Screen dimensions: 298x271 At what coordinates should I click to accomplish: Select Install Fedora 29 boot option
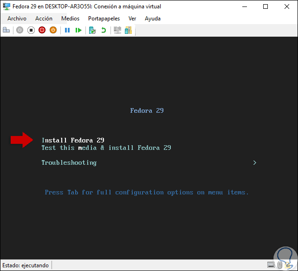point(73,140)
